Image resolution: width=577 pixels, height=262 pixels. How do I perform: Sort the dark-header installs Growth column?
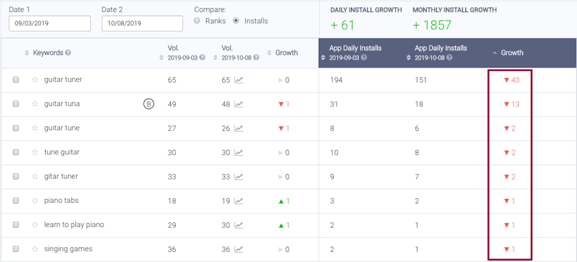512,53
